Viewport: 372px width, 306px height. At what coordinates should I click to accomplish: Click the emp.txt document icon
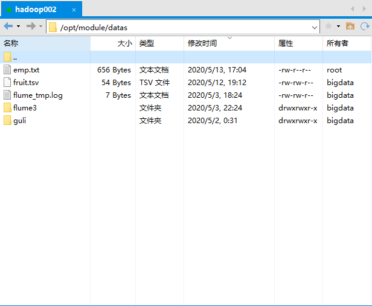[7, 69]
